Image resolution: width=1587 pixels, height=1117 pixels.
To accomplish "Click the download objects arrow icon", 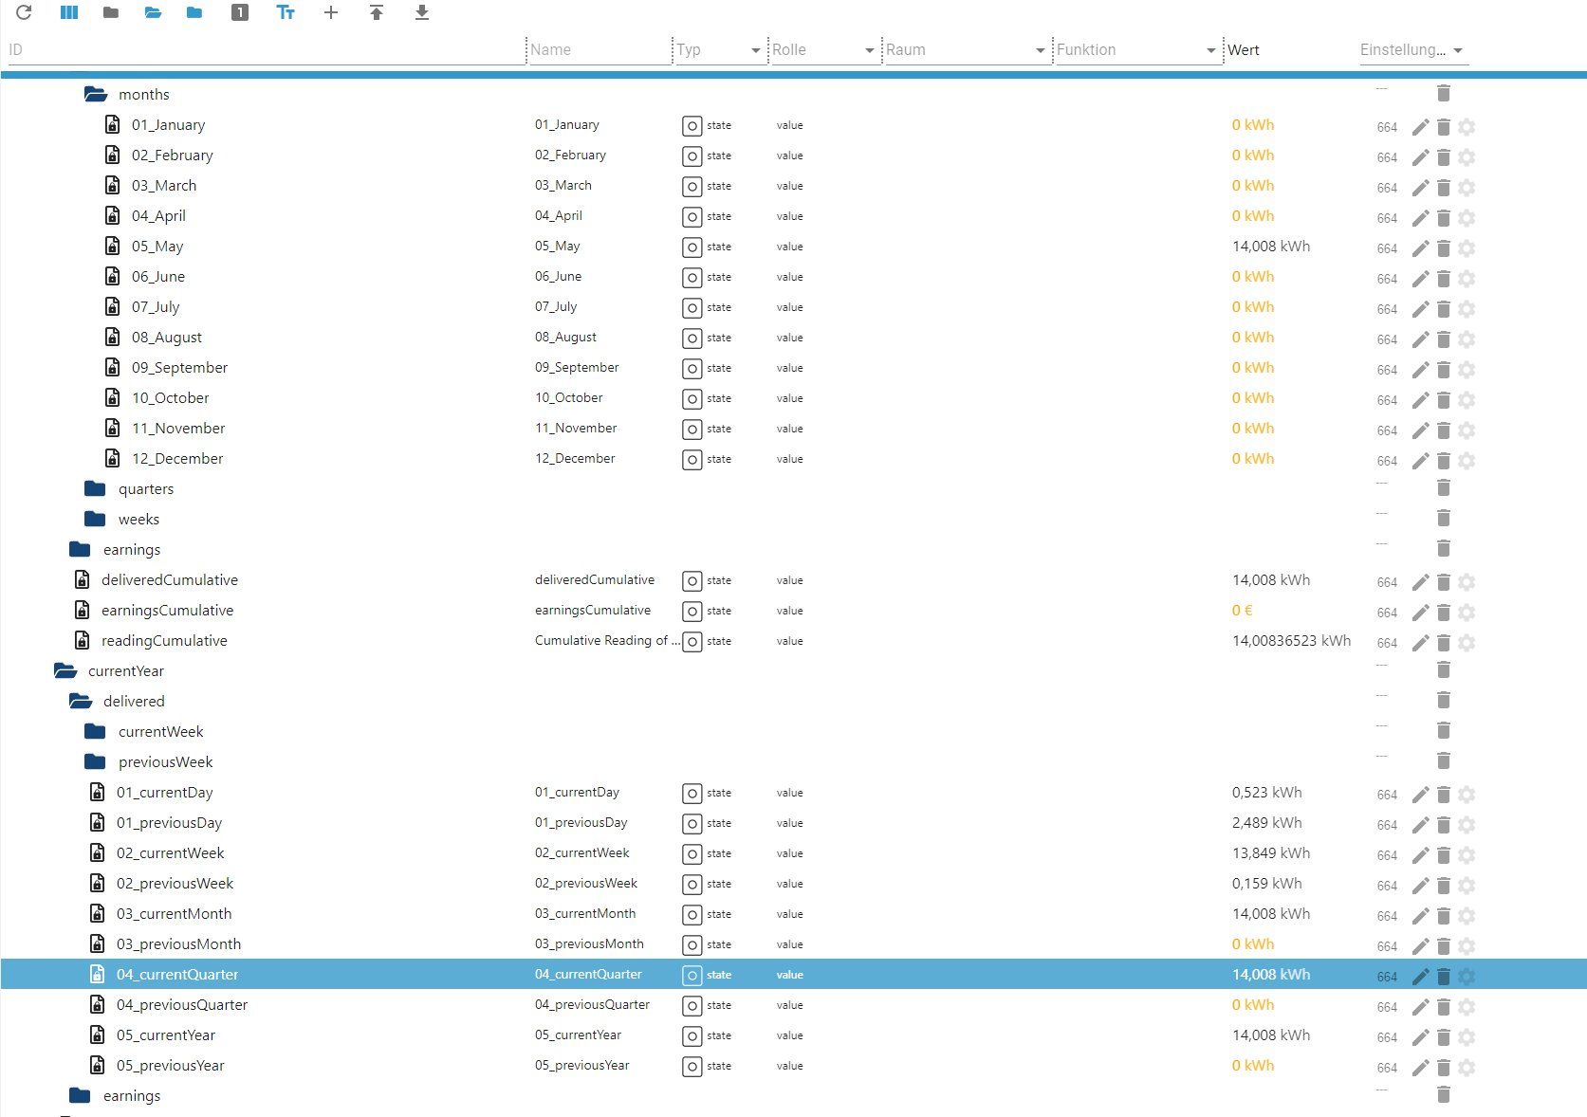I will (422, 12).
